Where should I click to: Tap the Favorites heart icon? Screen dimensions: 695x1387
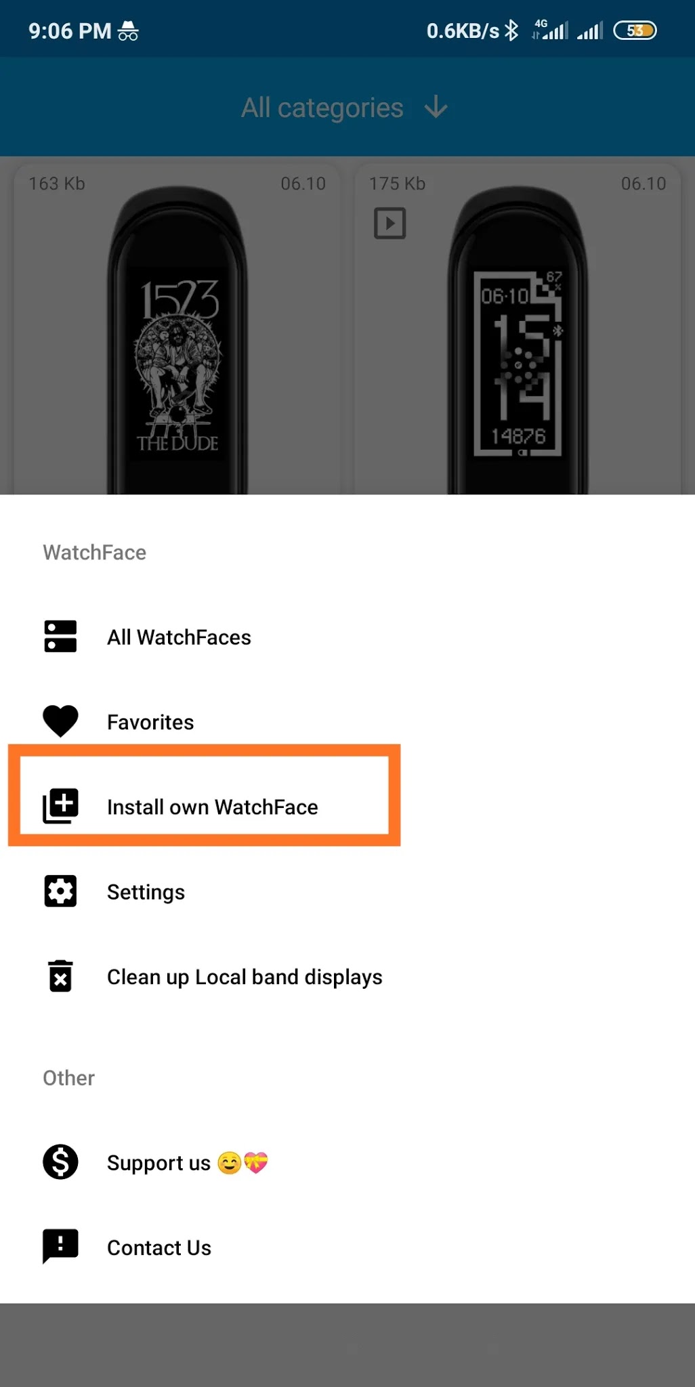(60, 721)
